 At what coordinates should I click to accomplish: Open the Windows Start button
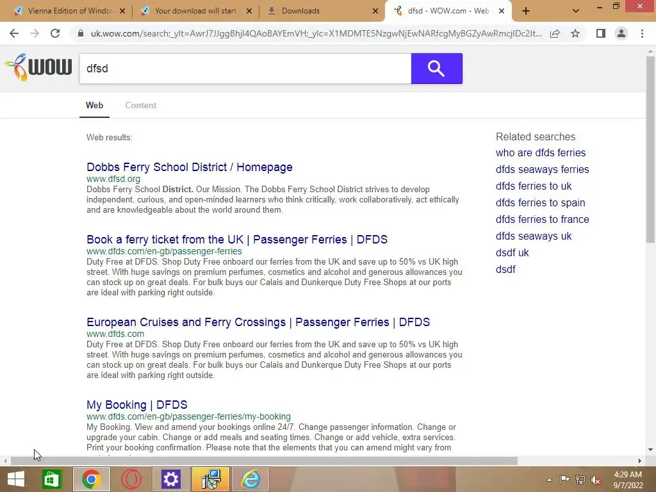point(16,479)
